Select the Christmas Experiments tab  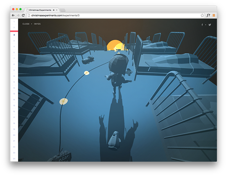pos(42,10)
